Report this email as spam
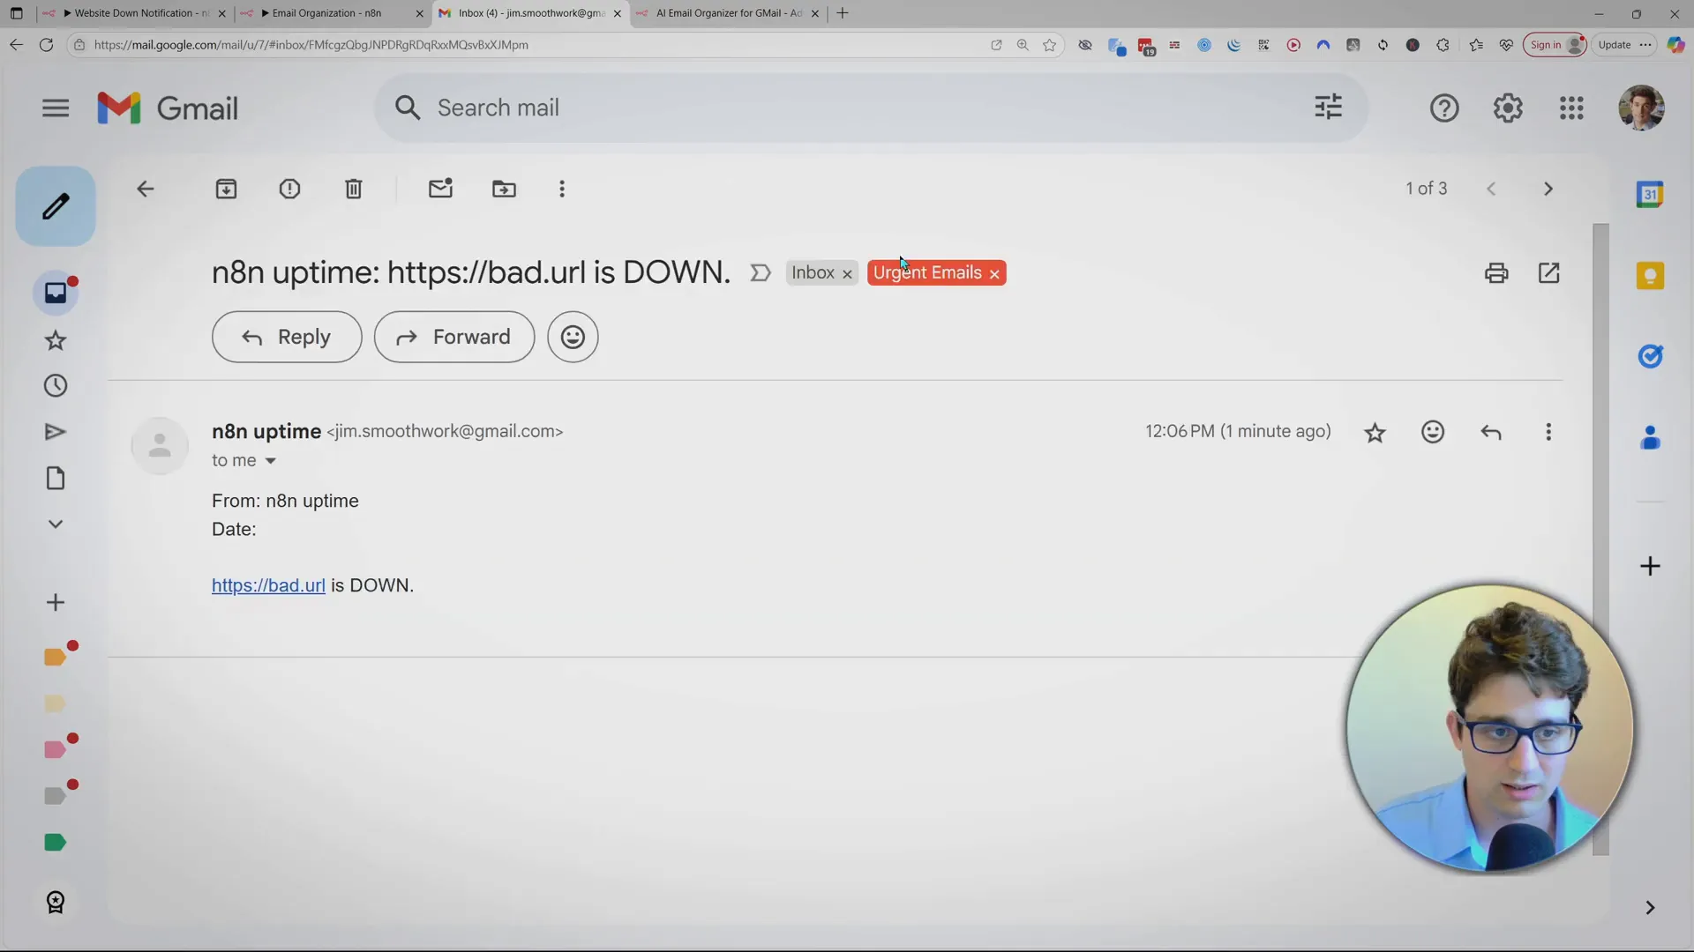The width and height of the screenshot is (1694, 952). [289, 189]
